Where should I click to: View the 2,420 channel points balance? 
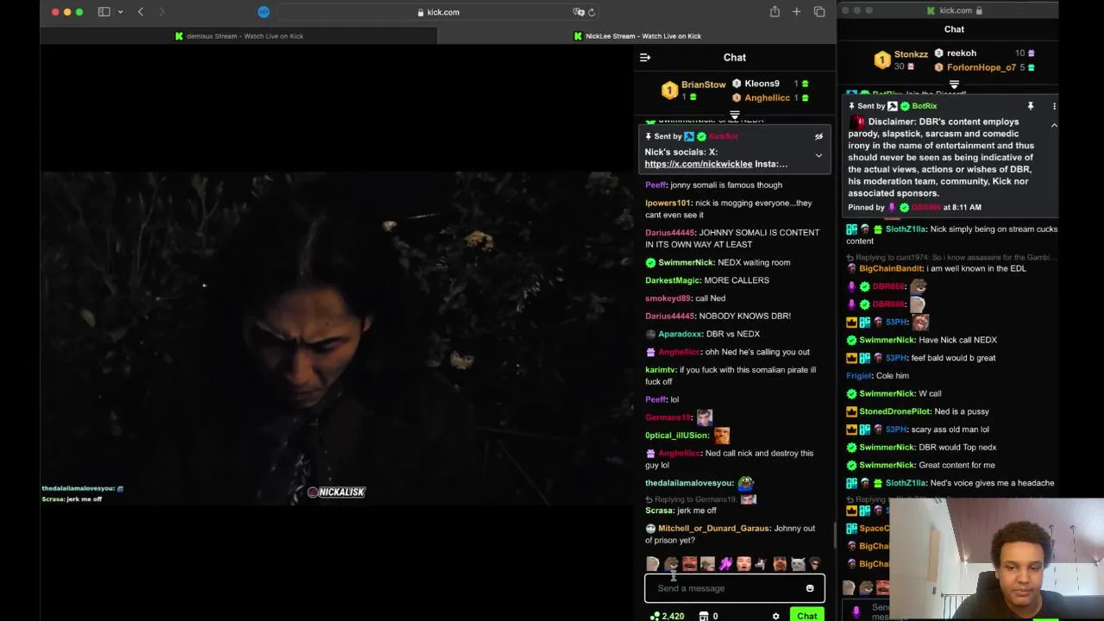(x=667, y=616)
